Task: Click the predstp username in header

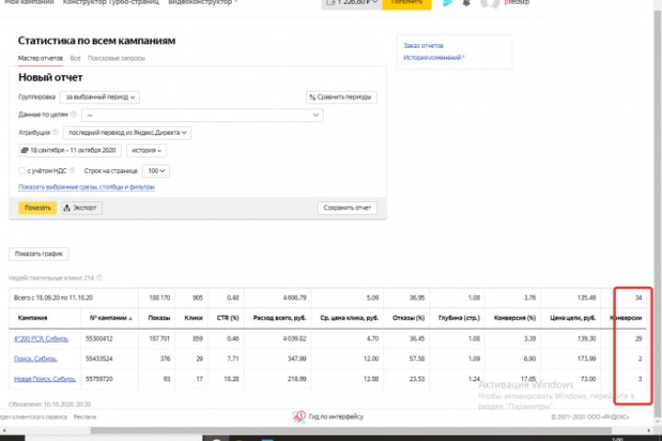Action: 517,2
